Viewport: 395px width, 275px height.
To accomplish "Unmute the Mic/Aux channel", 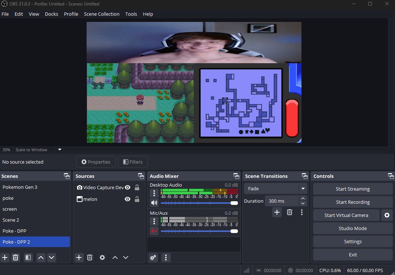I will pyautogui.click(x=154, y=231).
